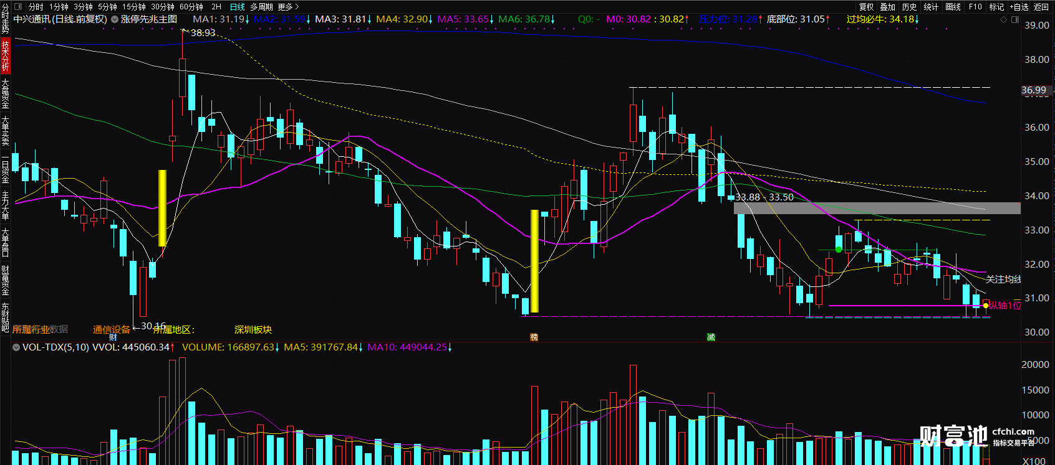Expand the 张停先兆主图 indicator dropdown
Image resolution: width=1055 pixels, height=465 pixels.
115,20
